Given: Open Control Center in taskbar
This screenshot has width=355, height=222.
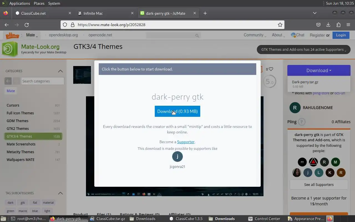Looking at the screenshot, I should click(264, 219).
